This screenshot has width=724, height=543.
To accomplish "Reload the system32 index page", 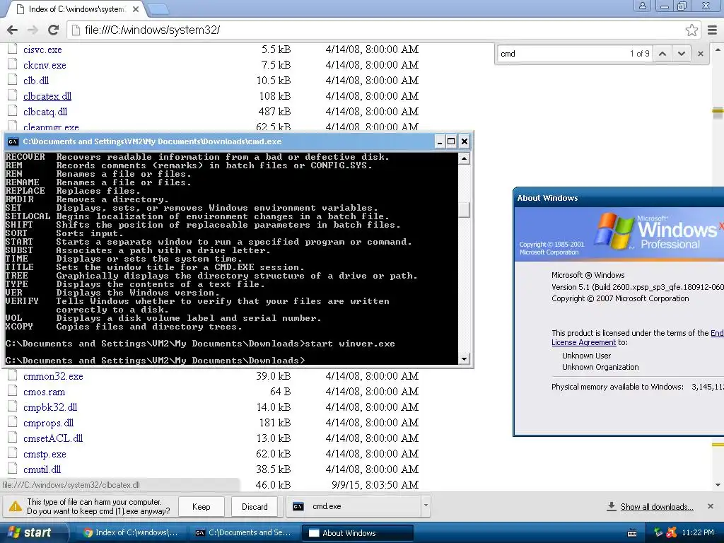I will (x=54, y=30).
